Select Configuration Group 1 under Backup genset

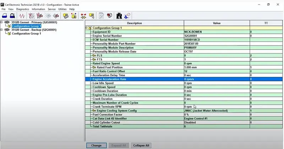pyautogui.click(x=26, y=33)
